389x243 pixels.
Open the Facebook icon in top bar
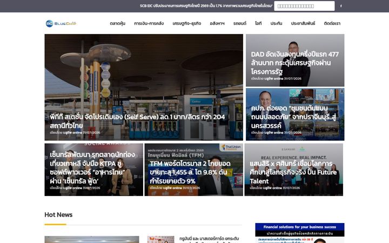(x=341, y=6)
